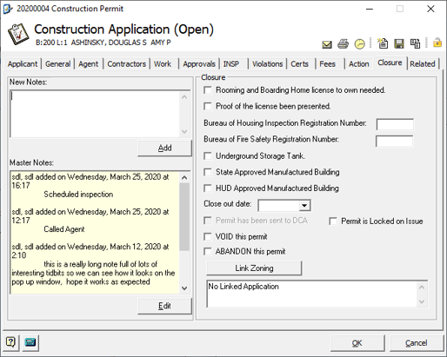Open the General tab
The image size is (447, 357).
(58, 63)
